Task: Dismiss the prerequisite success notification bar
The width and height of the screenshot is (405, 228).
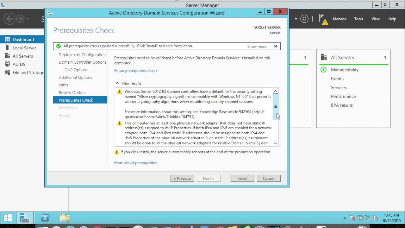Action: pyautogui.click(x=276, y=46)
